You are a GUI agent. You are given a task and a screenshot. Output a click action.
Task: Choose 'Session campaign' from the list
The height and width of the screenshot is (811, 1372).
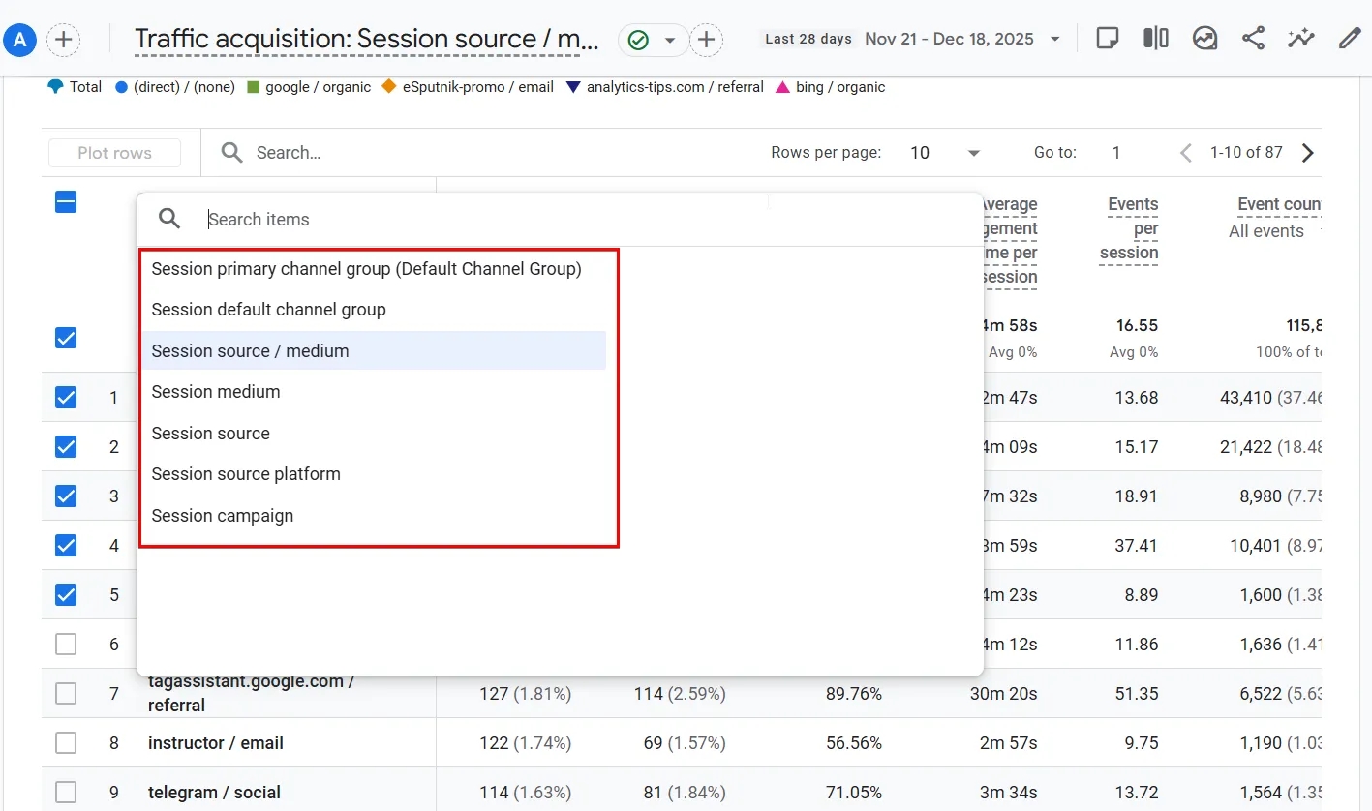(x=223, y=516)
